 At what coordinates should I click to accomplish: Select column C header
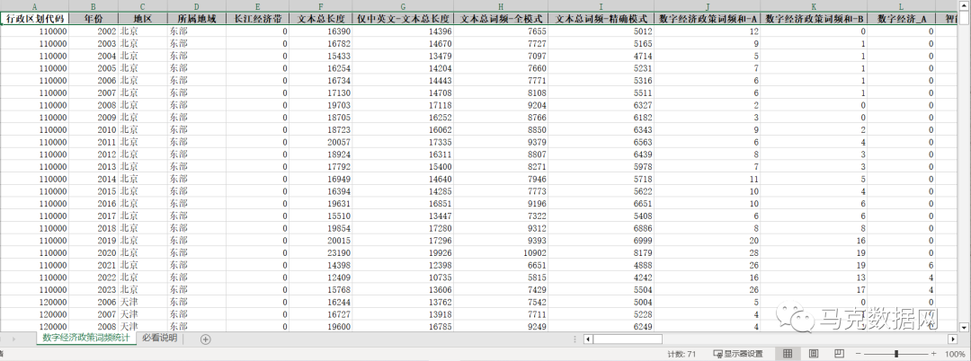point(142,5)
